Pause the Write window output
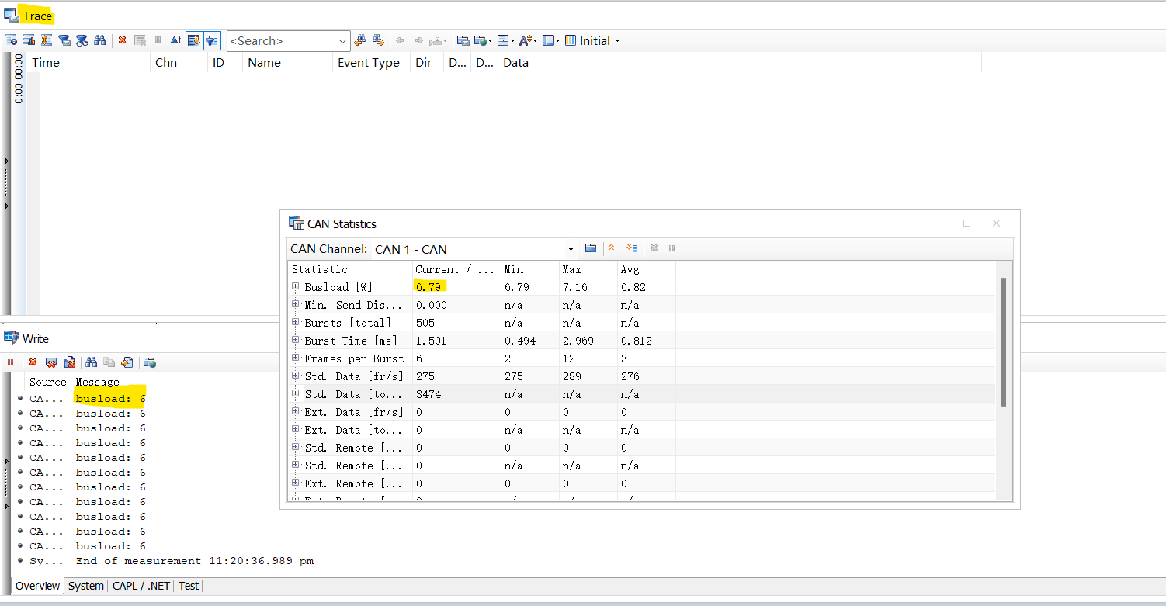This screenshot has width=1166, height=606. (11, 362)
